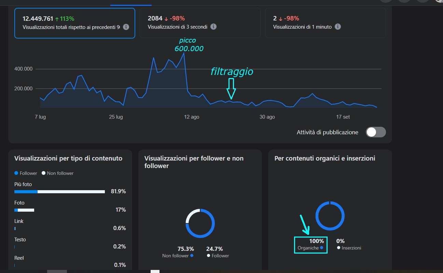This screenshot has width=443, height=273.
Task: Open info icon for Visualizzazioni di 3 secondi
Action: point(213,27)
